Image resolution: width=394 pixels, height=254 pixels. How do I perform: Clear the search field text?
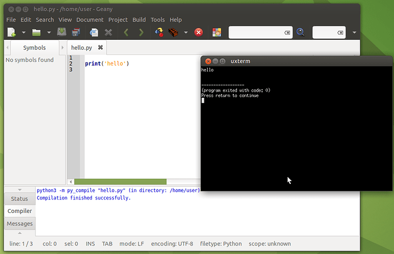click(287, 32)
